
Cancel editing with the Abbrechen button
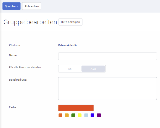[32, 6]
